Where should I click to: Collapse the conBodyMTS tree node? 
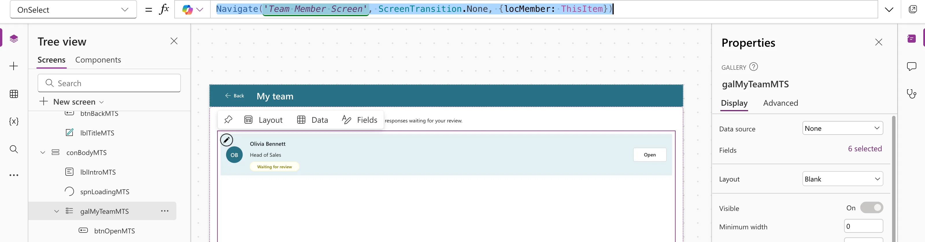coord(43,152)
